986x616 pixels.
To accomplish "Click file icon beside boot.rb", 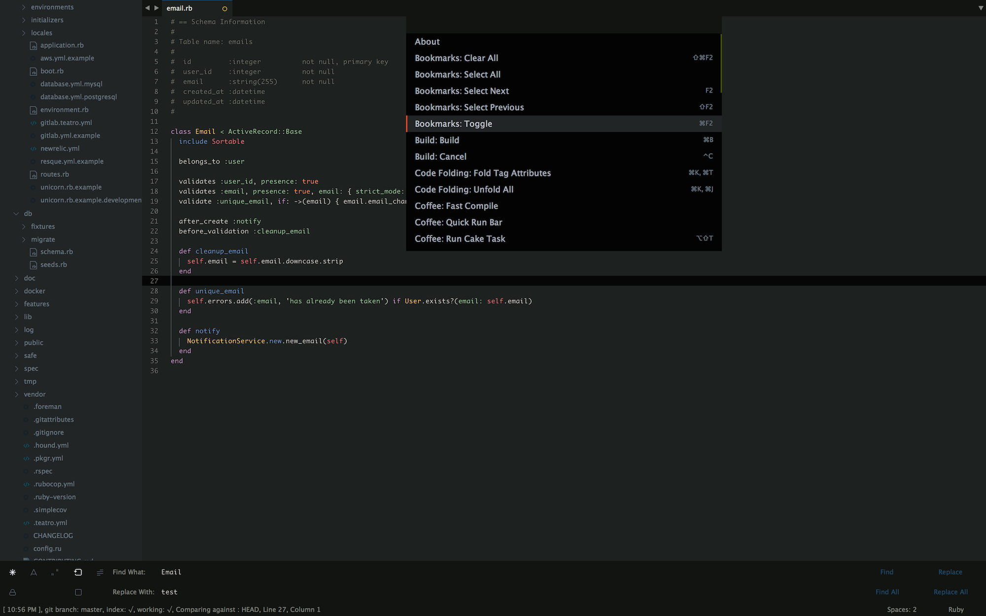I will (x=34, y=71).
